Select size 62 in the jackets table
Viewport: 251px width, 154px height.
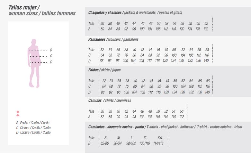pos(206,23)
